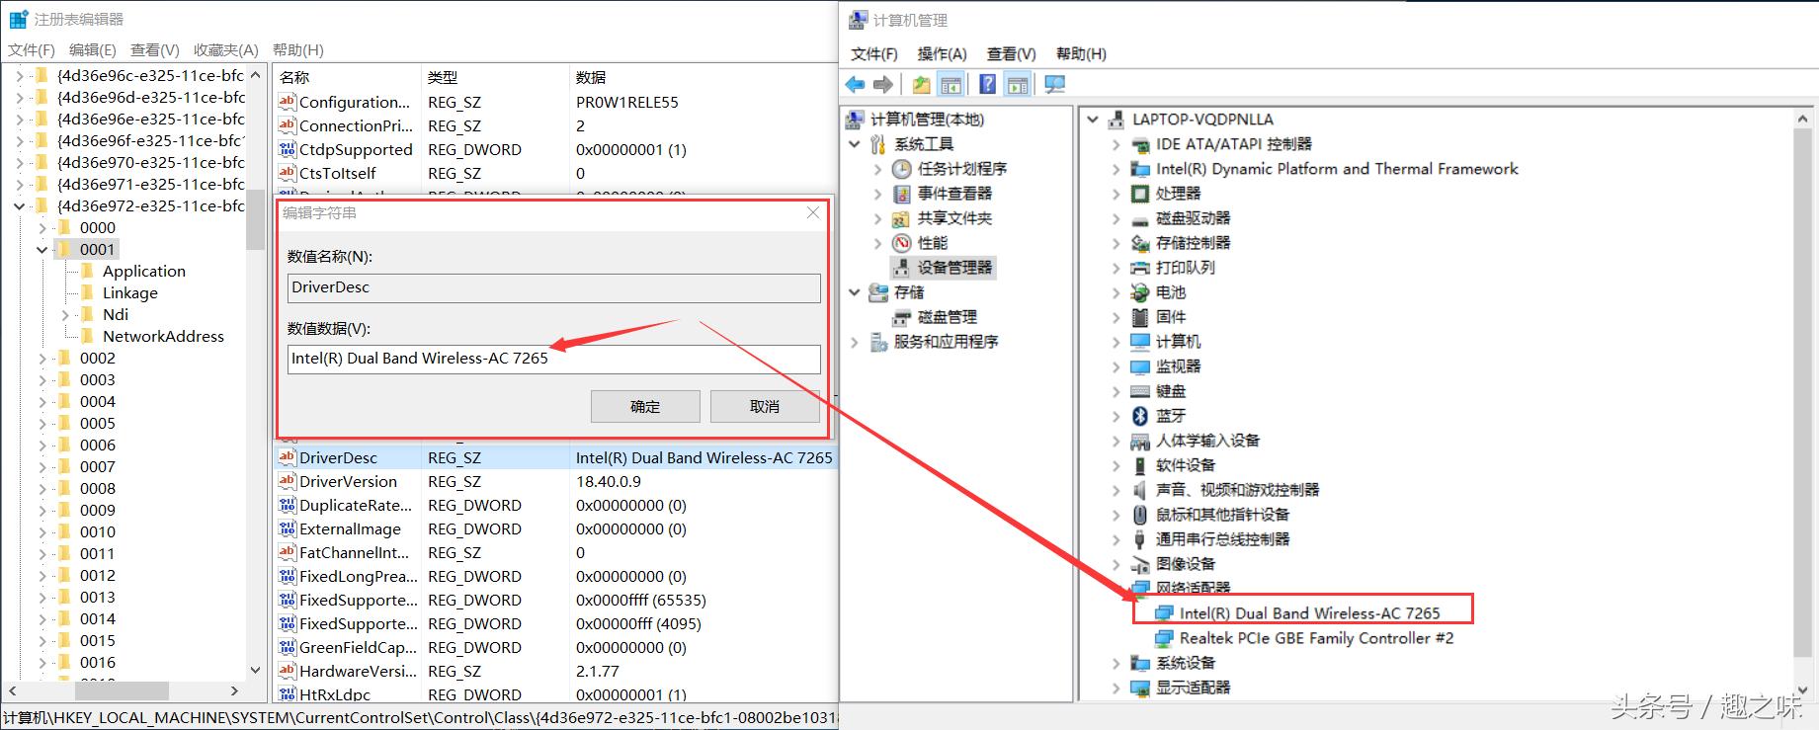This screenshot has height=730, width=1819.
Task: Select the DriverVersion registry value
Action: point(348,481)
